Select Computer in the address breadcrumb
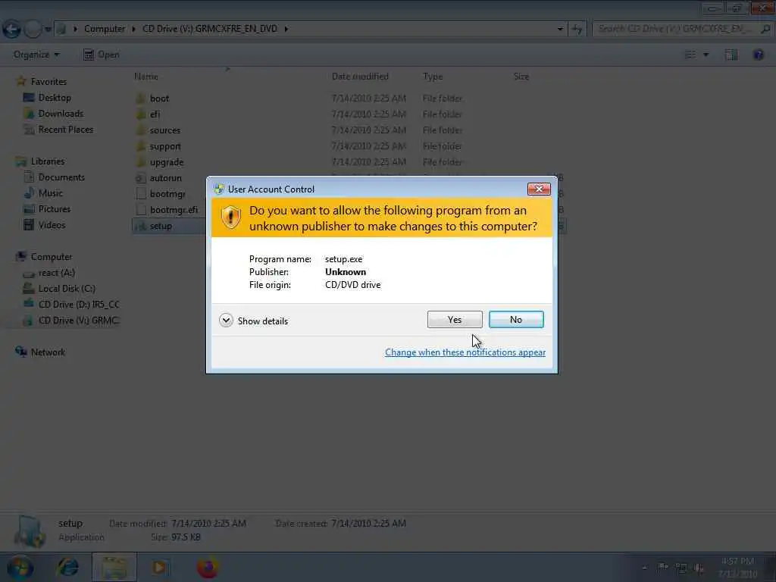Viewport: 776px width, 582px height. point(105,29)
